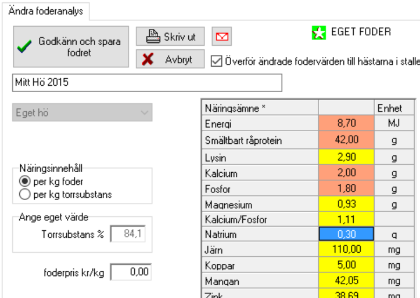Click the Kalcium/Fosfor row label
The height and width of the screenshot is (298, 420).
coord(260,219)
